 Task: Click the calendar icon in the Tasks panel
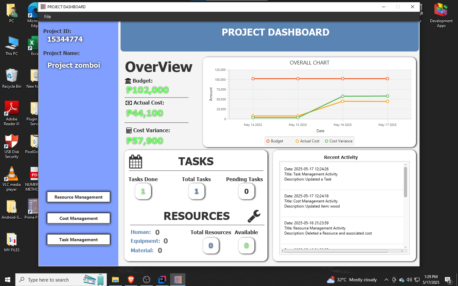(135, 161)
